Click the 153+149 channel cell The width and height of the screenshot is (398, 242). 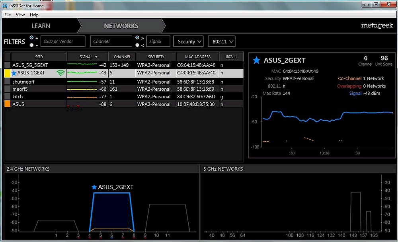(119, 65)
